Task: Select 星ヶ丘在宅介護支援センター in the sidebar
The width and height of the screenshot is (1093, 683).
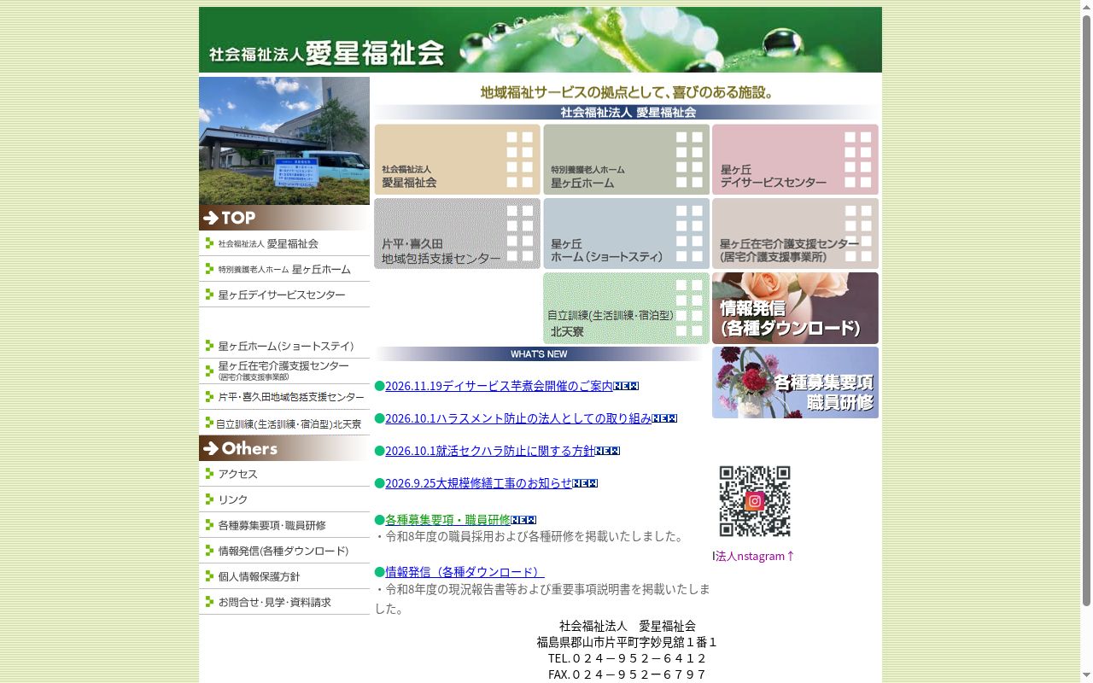Action: (x=284, y=371)
